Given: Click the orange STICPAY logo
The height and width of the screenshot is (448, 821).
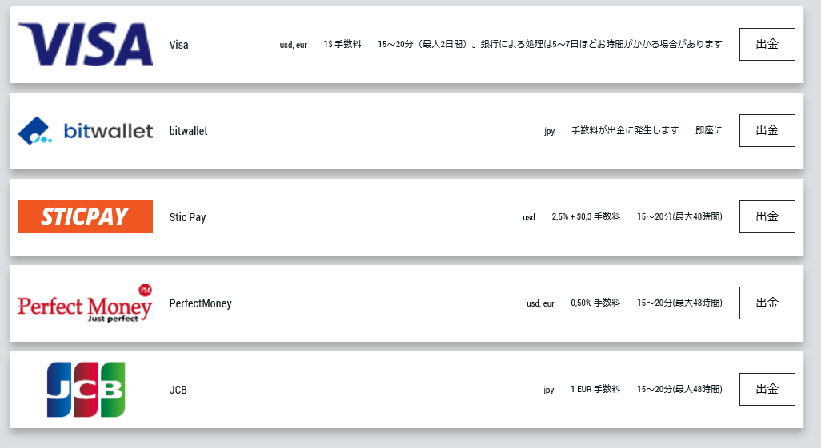Looking at the screenshot, I should [x=86, y=216].
